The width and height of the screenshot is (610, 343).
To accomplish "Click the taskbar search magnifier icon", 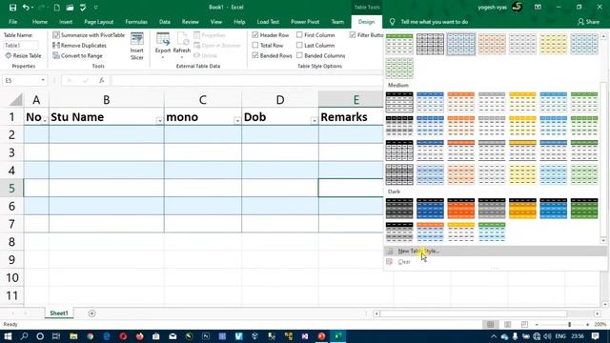I will click(x=24, y=336).
